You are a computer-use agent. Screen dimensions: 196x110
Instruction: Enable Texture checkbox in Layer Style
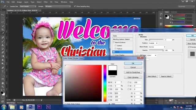tap(115, 49)
